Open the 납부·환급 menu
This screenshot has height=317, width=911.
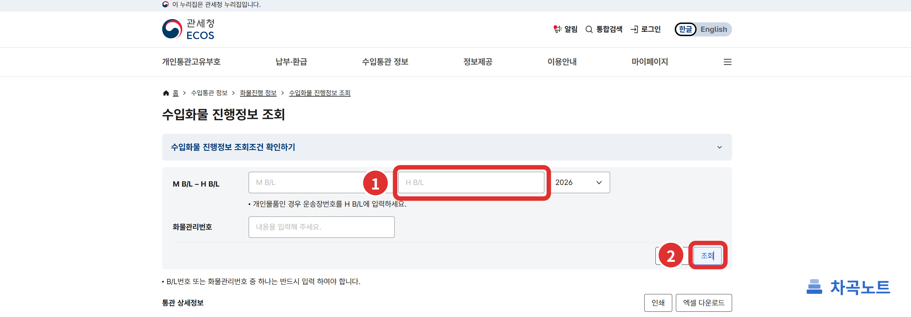[291, 62]
